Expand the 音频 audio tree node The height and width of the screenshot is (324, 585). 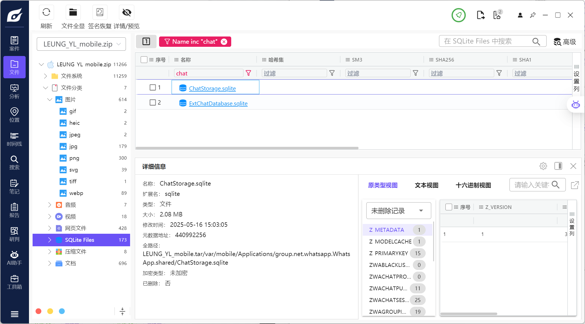click(50, 205)
